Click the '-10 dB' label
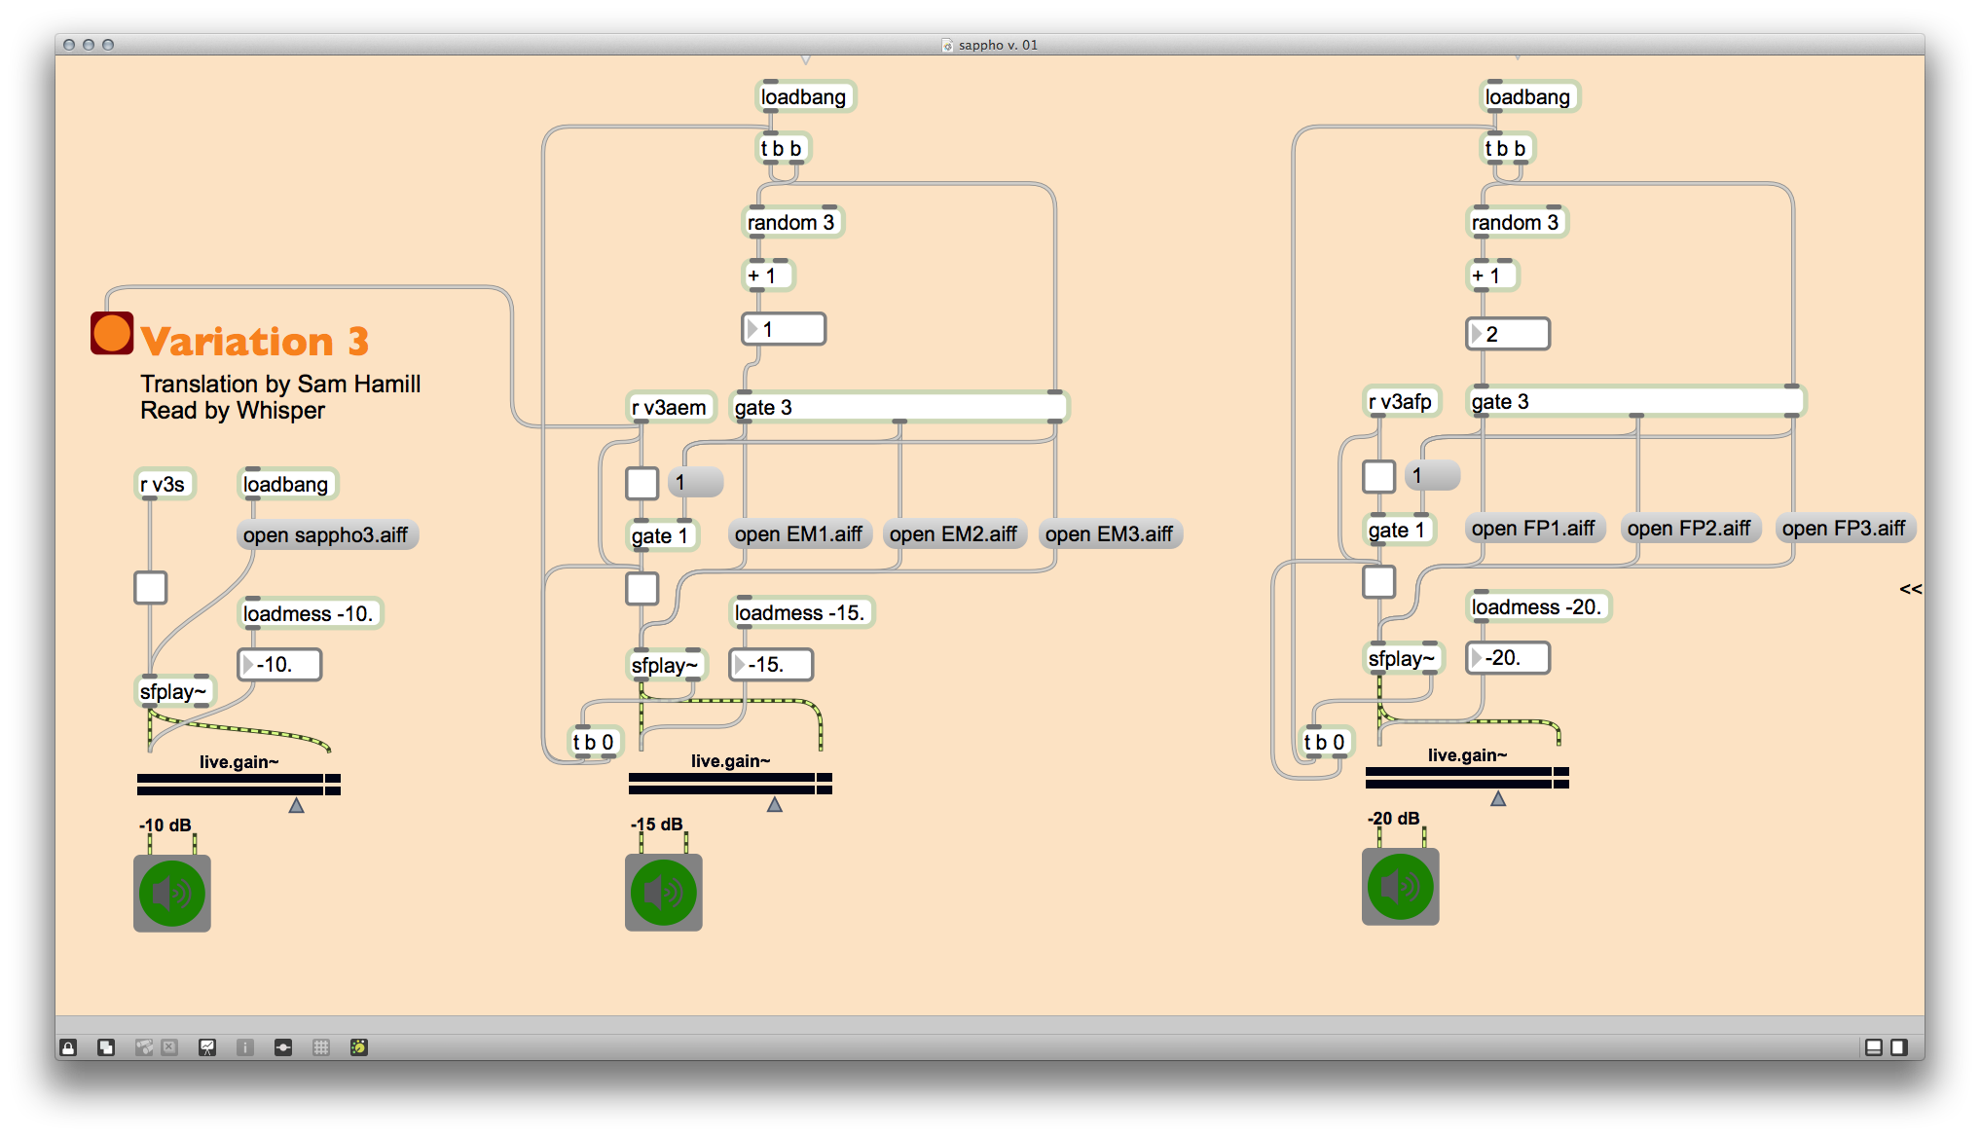The image size is (1980, 1137). (165, 825)
